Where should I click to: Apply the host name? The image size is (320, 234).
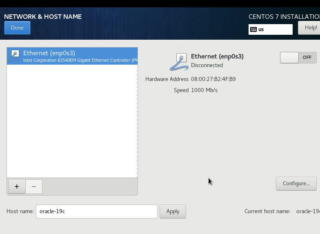[173, 211]
